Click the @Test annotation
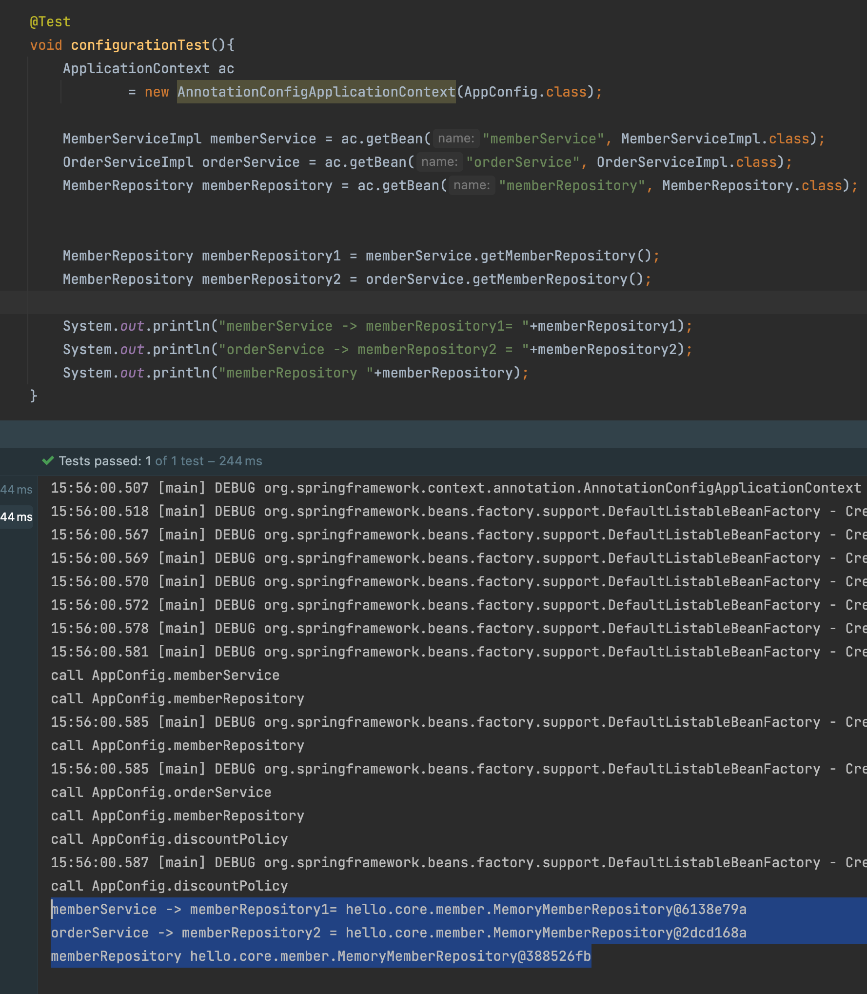Screen dimensions: 867x994 (50, 22)
